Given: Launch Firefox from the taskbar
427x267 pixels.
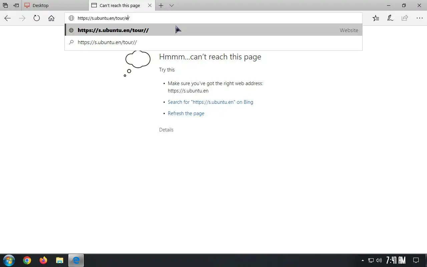Looking at the screenshot, I should pyautogui.click(x=43, y=260).
